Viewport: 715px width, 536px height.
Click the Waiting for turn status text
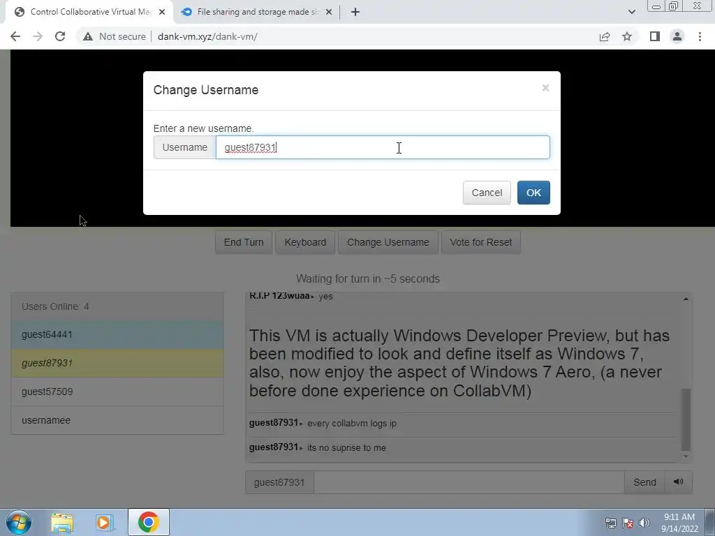coord(367,279)
